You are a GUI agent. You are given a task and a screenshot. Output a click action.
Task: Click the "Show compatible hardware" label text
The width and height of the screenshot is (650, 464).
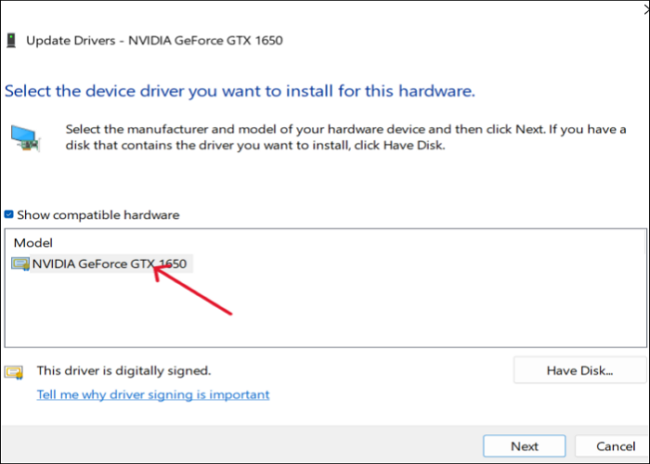coord(97,214)
